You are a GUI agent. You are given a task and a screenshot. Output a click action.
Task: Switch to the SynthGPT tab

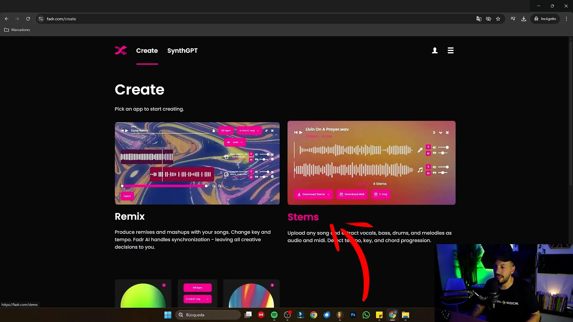click(x=182, y=51)
